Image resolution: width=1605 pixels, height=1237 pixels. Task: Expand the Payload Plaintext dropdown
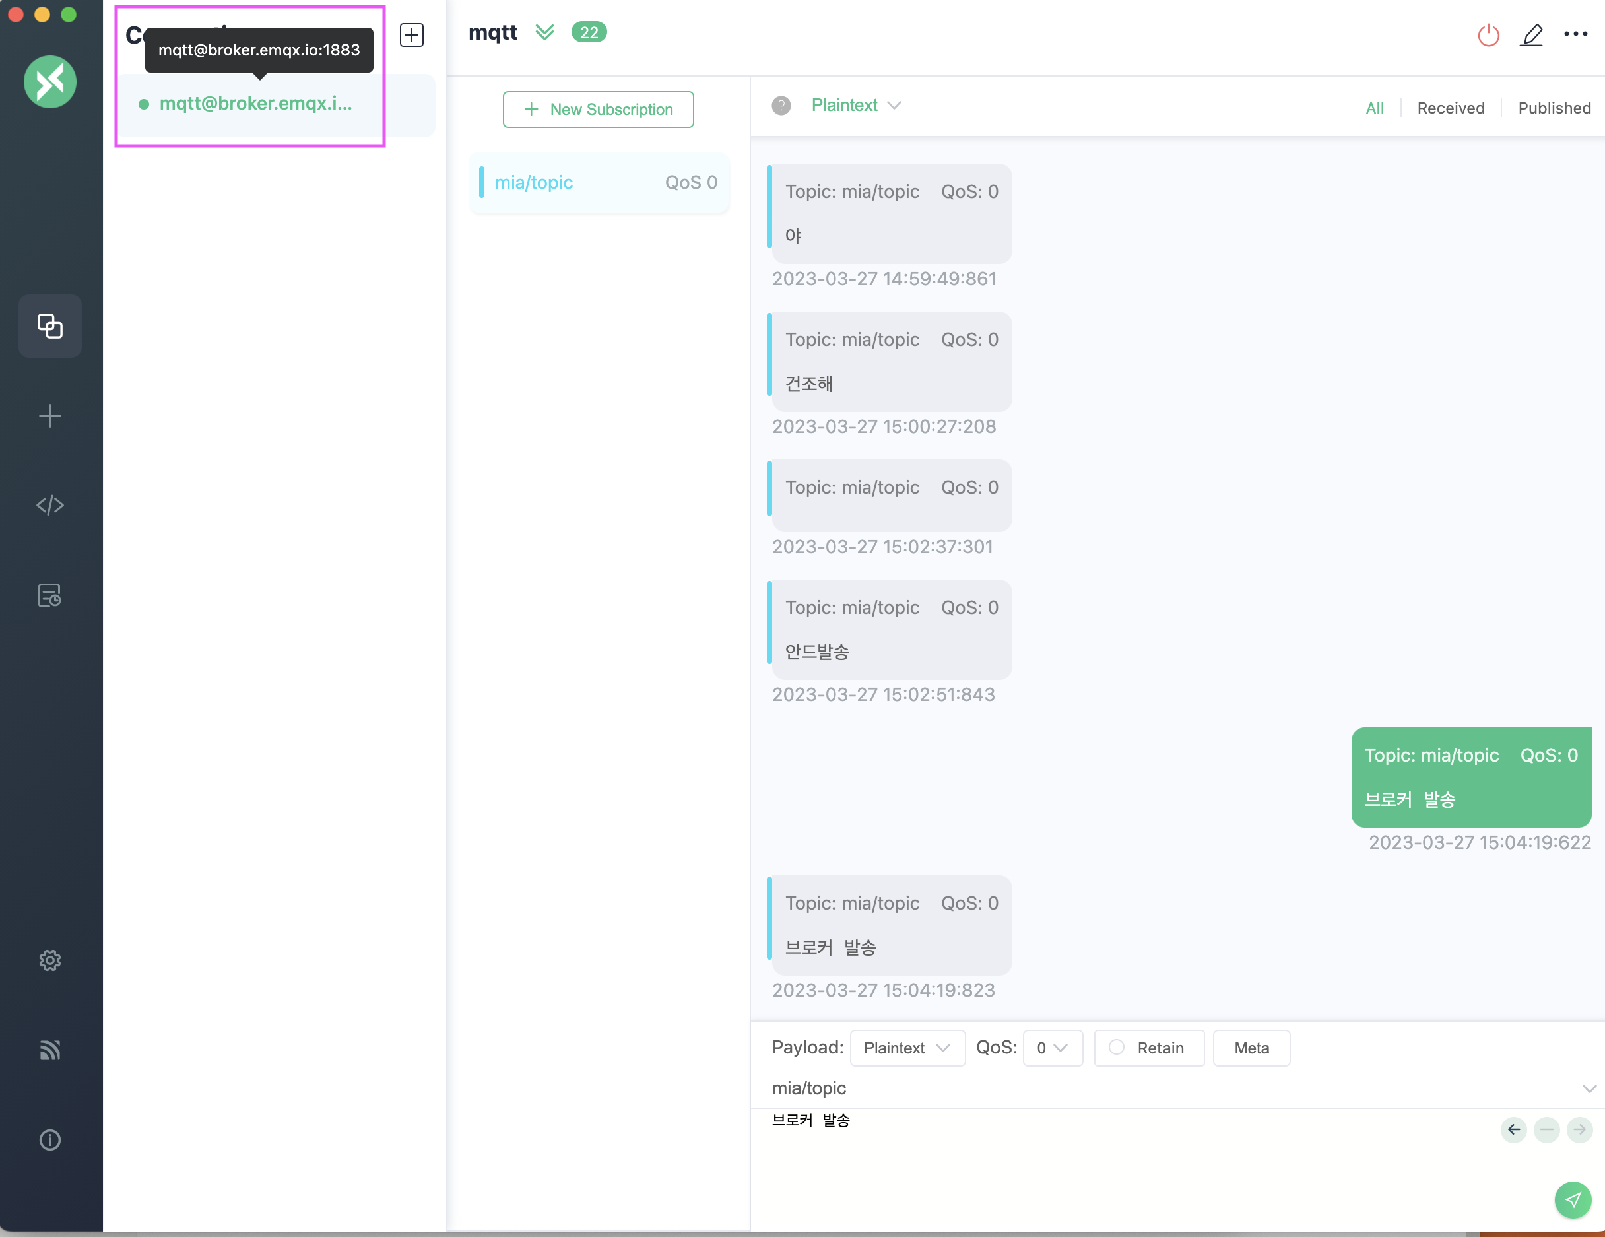click(907, 1048)
